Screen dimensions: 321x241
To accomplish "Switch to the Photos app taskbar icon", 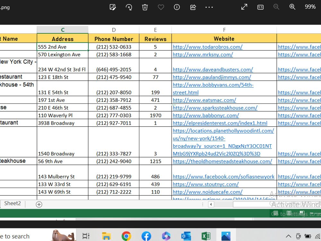I will 226,236.
